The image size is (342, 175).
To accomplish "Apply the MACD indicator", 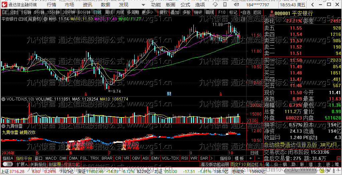I will (50, 158).
